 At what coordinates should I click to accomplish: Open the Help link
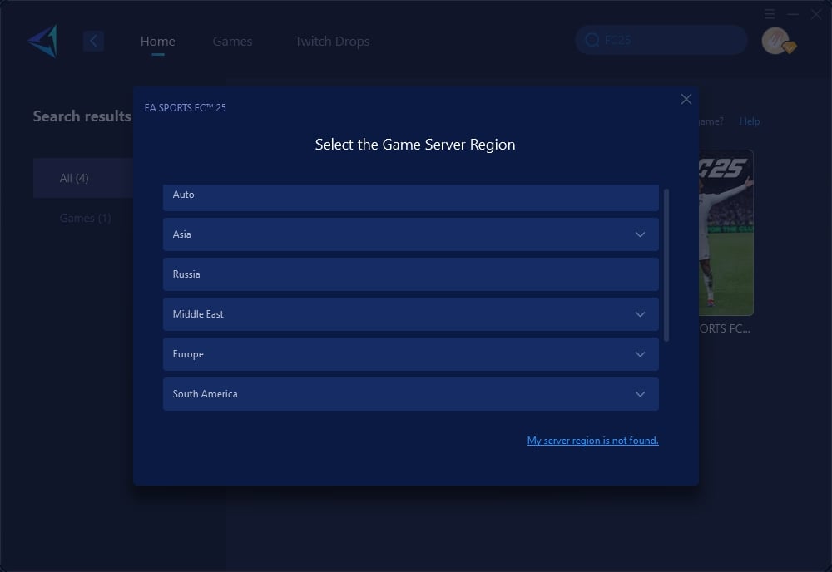pos(750,121)
